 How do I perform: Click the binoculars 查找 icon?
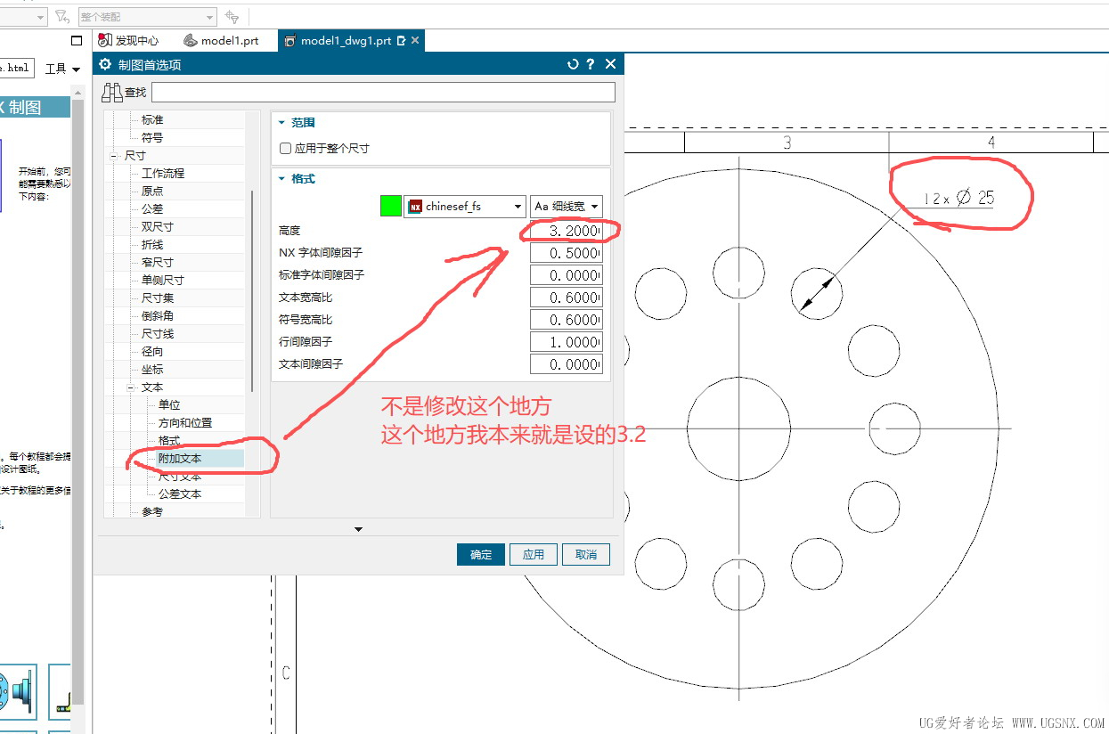(112, 92)
